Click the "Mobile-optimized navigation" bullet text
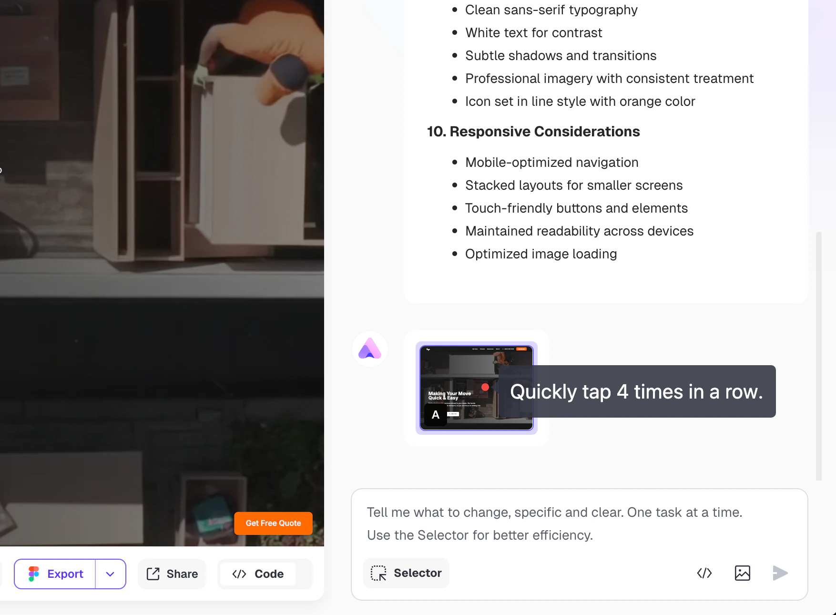This screenshot has height=615, width=836. pyautogui.click(x=551, y=163)
